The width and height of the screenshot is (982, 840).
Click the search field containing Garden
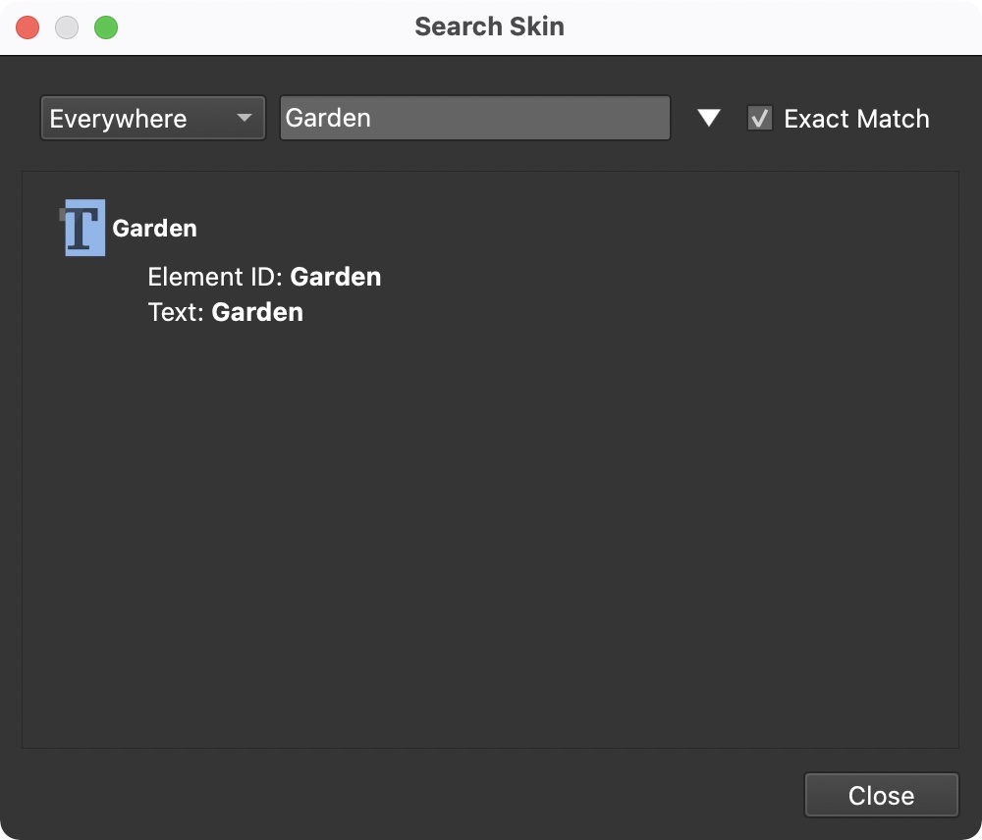coord(474,119)
